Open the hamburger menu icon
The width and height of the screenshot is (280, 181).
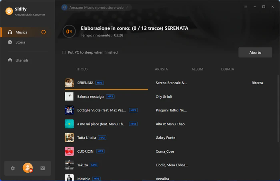[x=246, y=7]
